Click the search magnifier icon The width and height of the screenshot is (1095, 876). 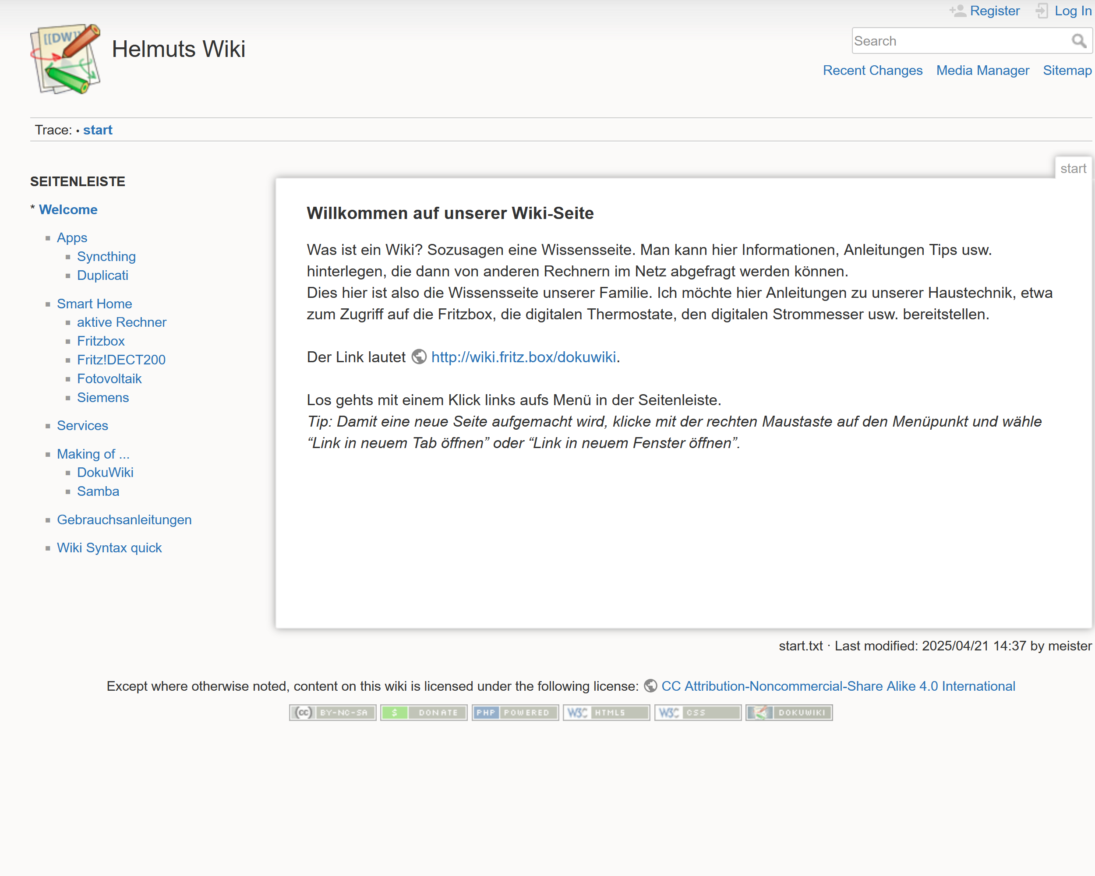click(1080, 41)
